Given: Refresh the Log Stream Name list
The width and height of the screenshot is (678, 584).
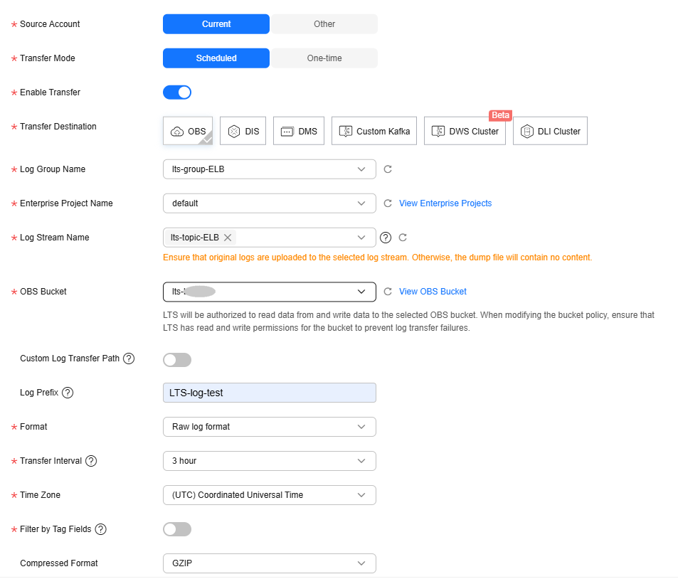Looking at the screenshot, I should (403, 238).
